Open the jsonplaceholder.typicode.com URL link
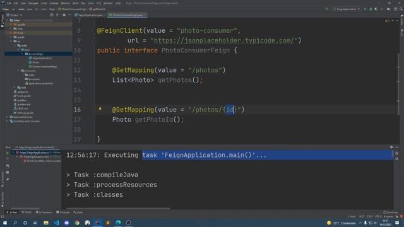 (x=223, y=40)
